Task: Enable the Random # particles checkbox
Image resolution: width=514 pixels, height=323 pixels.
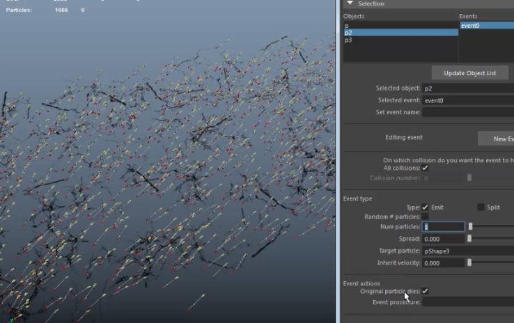Action: [425, 216]
